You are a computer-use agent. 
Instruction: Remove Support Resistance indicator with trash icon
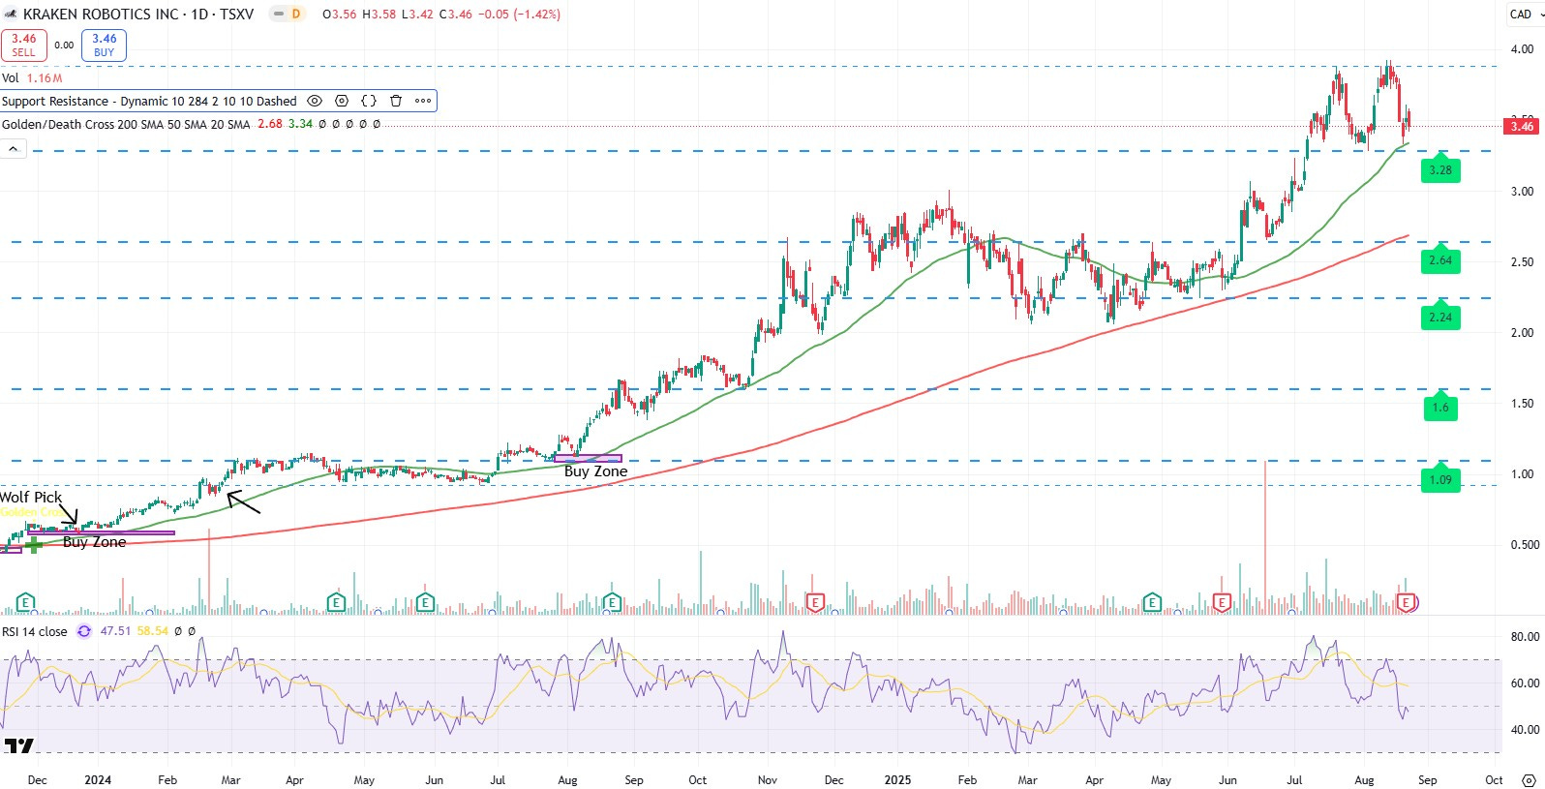coord(396,101)
